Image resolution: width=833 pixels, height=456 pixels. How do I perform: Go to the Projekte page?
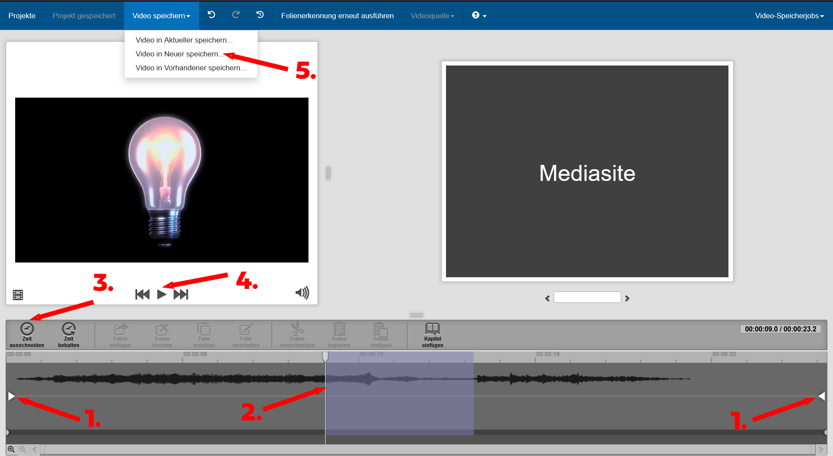pyautogui.click(x=21, y=16)
